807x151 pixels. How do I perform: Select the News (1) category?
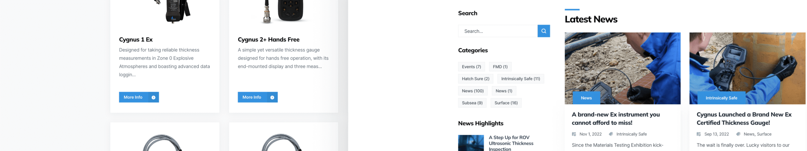pyautogui.click(x=504, y=91)
